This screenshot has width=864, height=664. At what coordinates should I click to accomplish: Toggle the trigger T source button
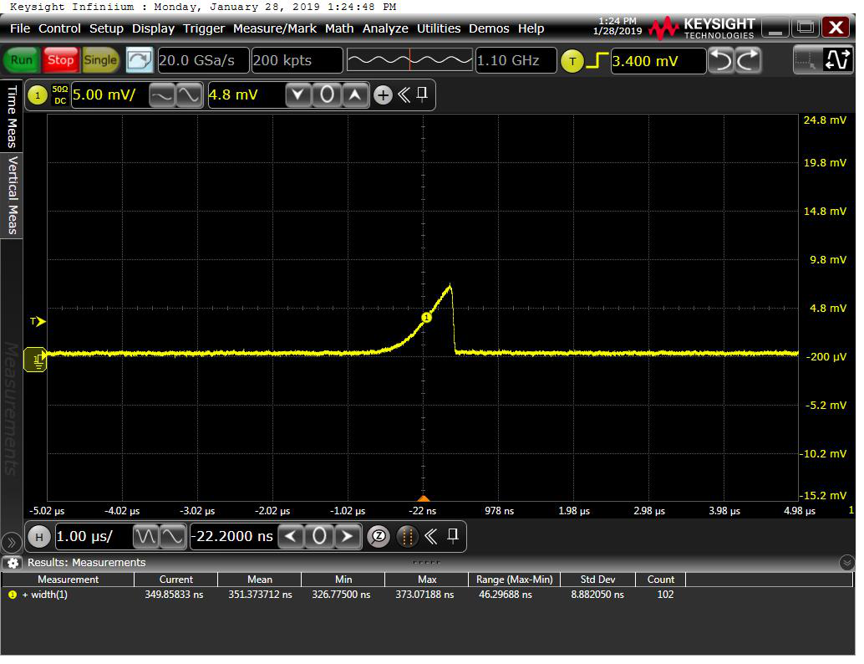(x=572, y=61)
